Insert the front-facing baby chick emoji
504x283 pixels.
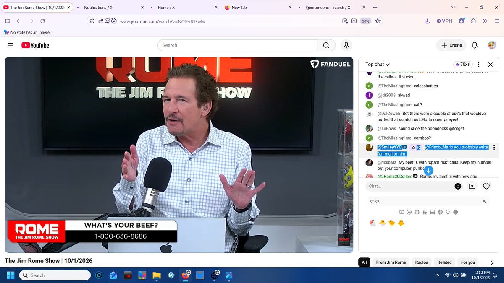pyautogui.click(x=401, y=223)
